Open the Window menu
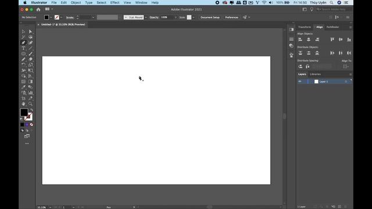372x209 pixels. (x=141, y=2)
